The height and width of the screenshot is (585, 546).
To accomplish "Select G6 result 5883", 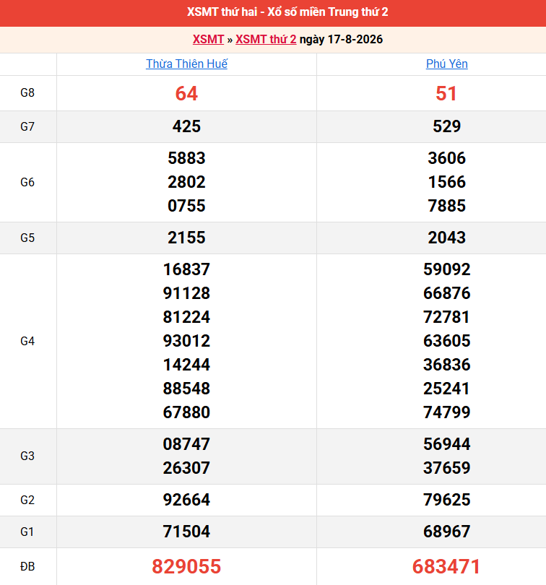I will coord(186,158).
